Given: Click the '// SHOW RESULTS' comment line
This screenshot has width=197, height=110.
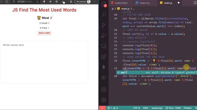Looking at the screenshot, I should (134, 38).
